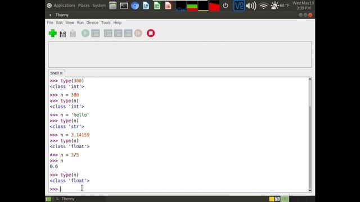Close the Shell tab

61,74
